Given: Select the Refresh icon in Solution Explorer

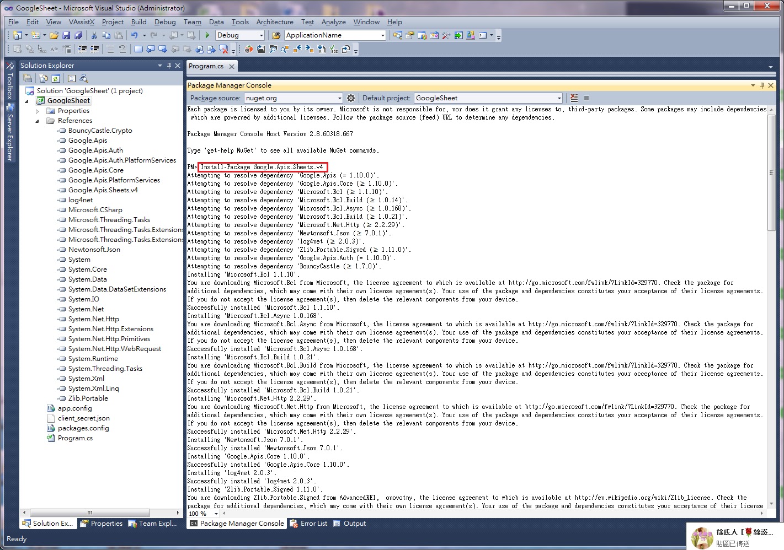Looking at the screenshot, I should tap(56, 78).
